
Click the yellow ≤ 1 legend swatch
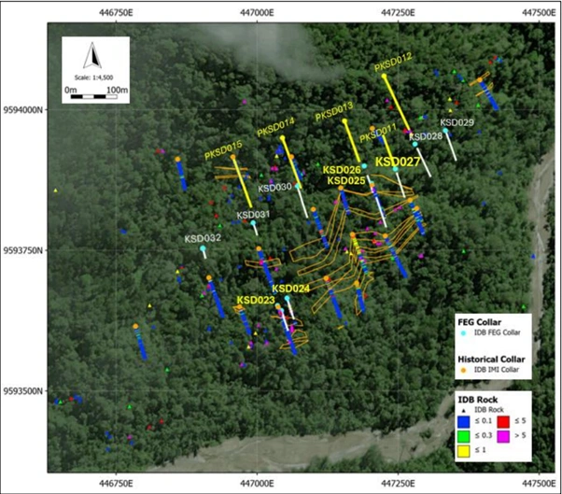(465, 450)
